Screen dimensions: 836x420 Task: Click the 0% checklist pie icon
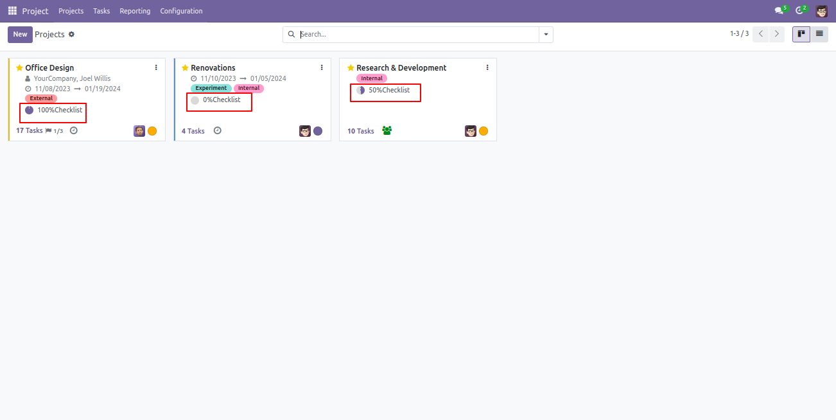(x=195, y=100)
